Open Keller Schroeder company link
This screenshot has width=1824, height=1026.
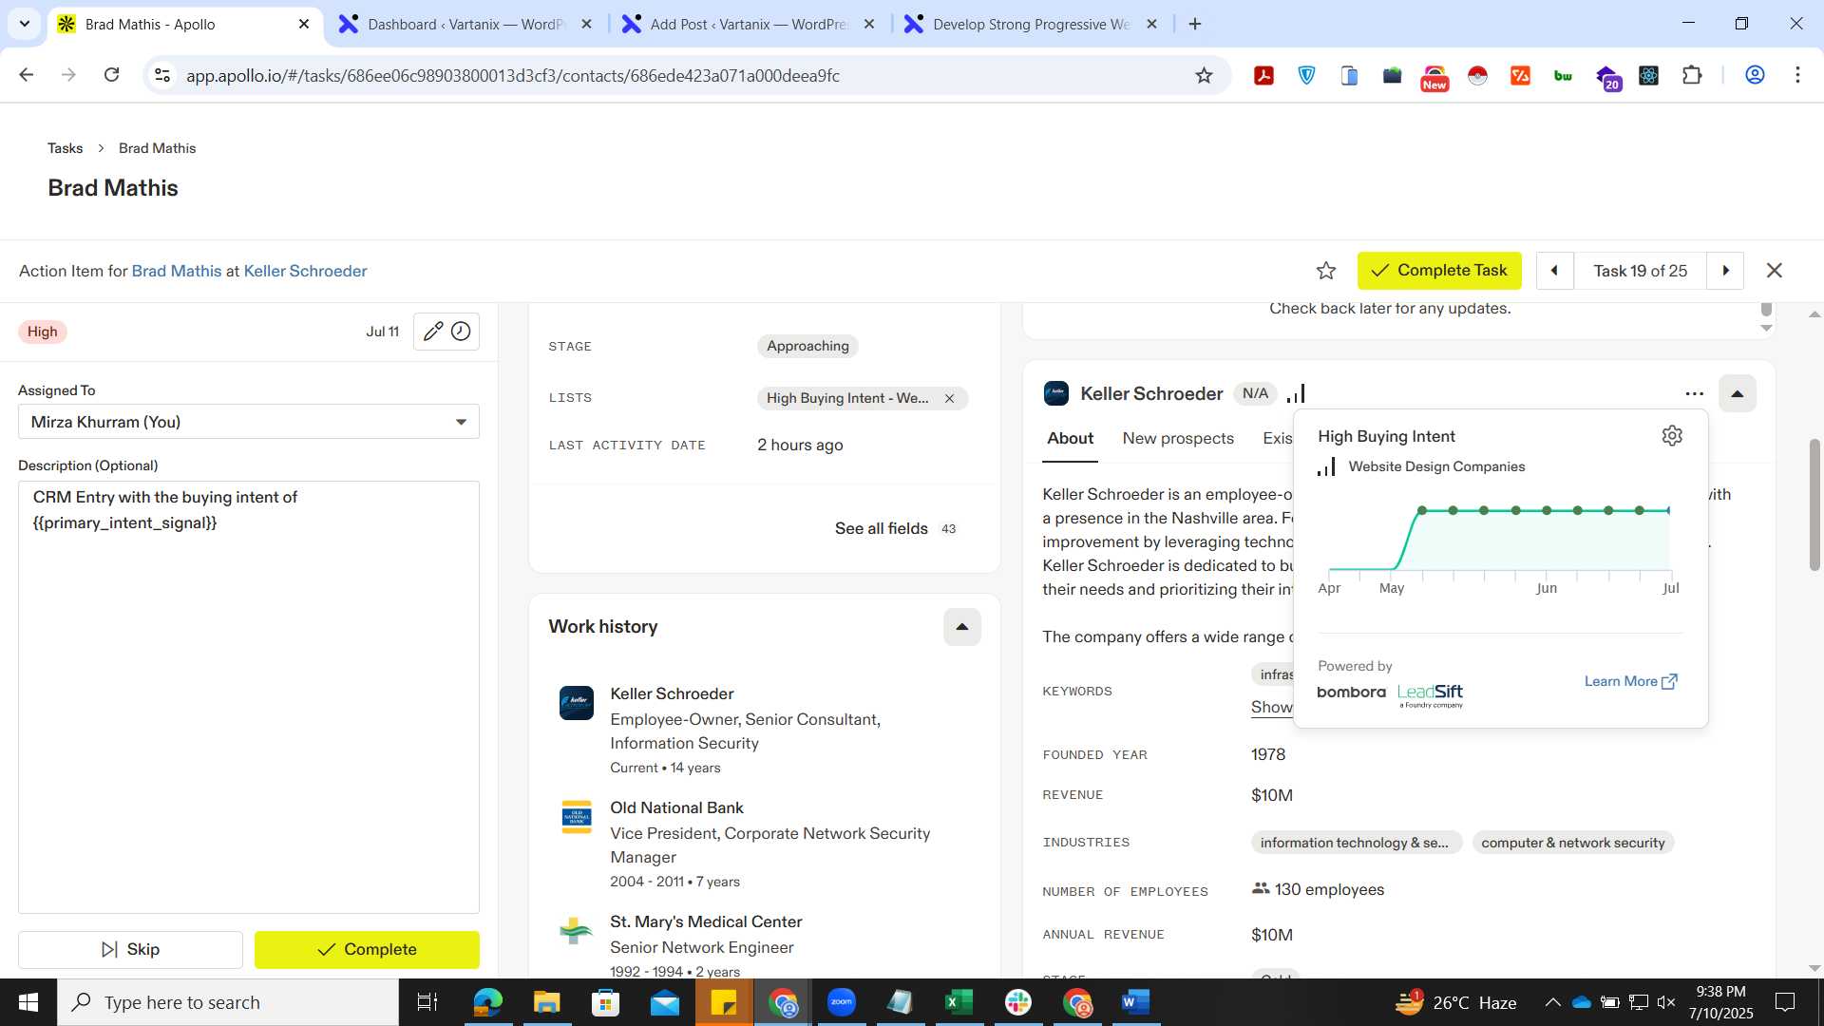coord(305,272)
